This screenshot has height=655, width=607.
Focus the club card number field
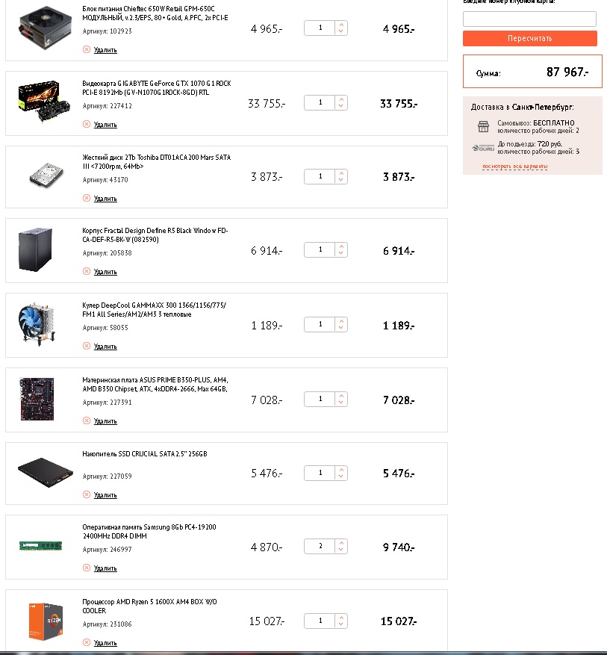tap(529, 19)
